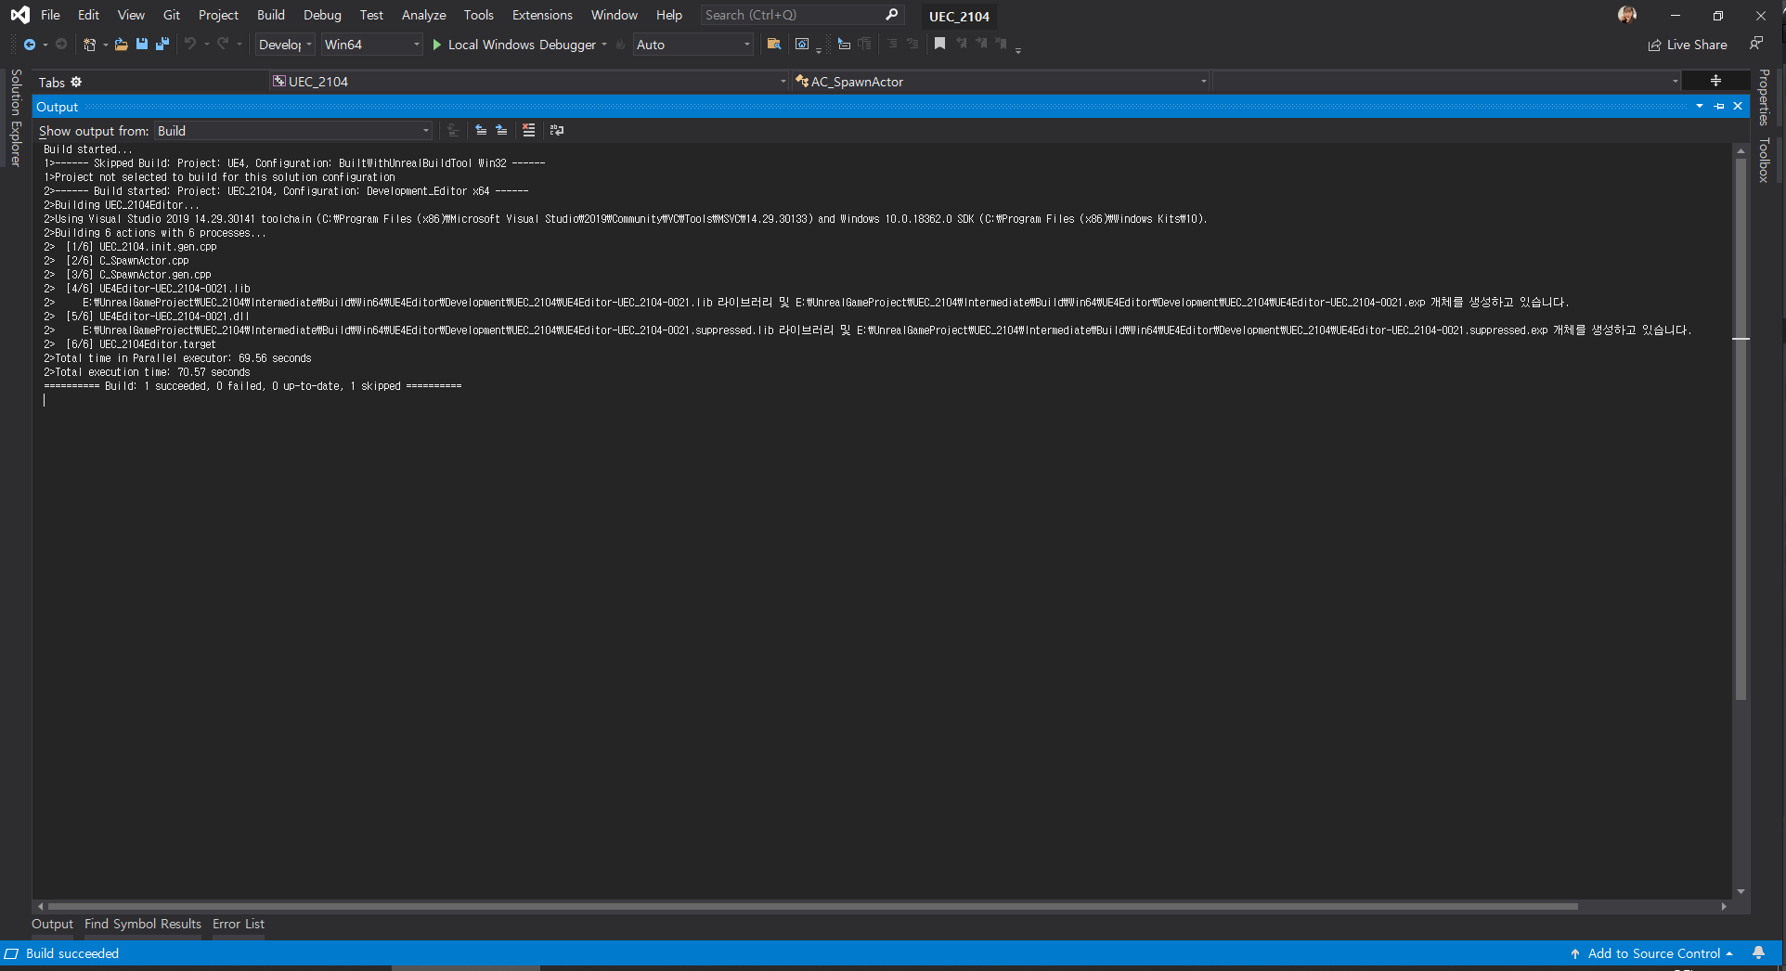Open the account profile picture
1786x971 pixels.
[1626, 15]
